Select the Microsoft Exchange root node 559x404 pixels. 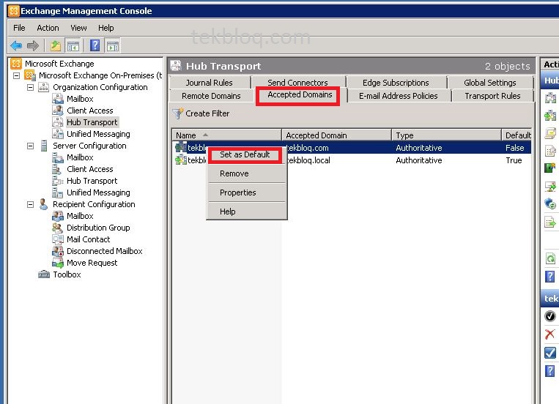coord(59,64)
